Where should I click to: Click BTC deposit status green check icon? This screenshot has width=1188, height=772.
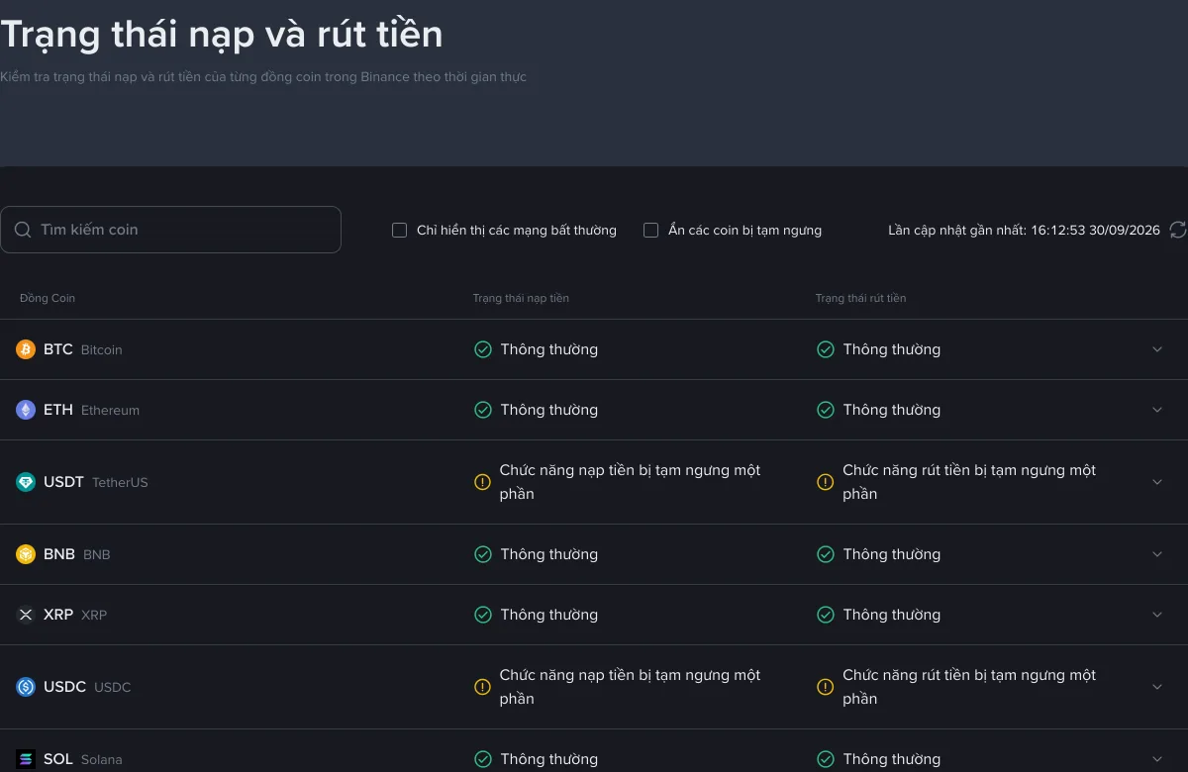[483, 349]
